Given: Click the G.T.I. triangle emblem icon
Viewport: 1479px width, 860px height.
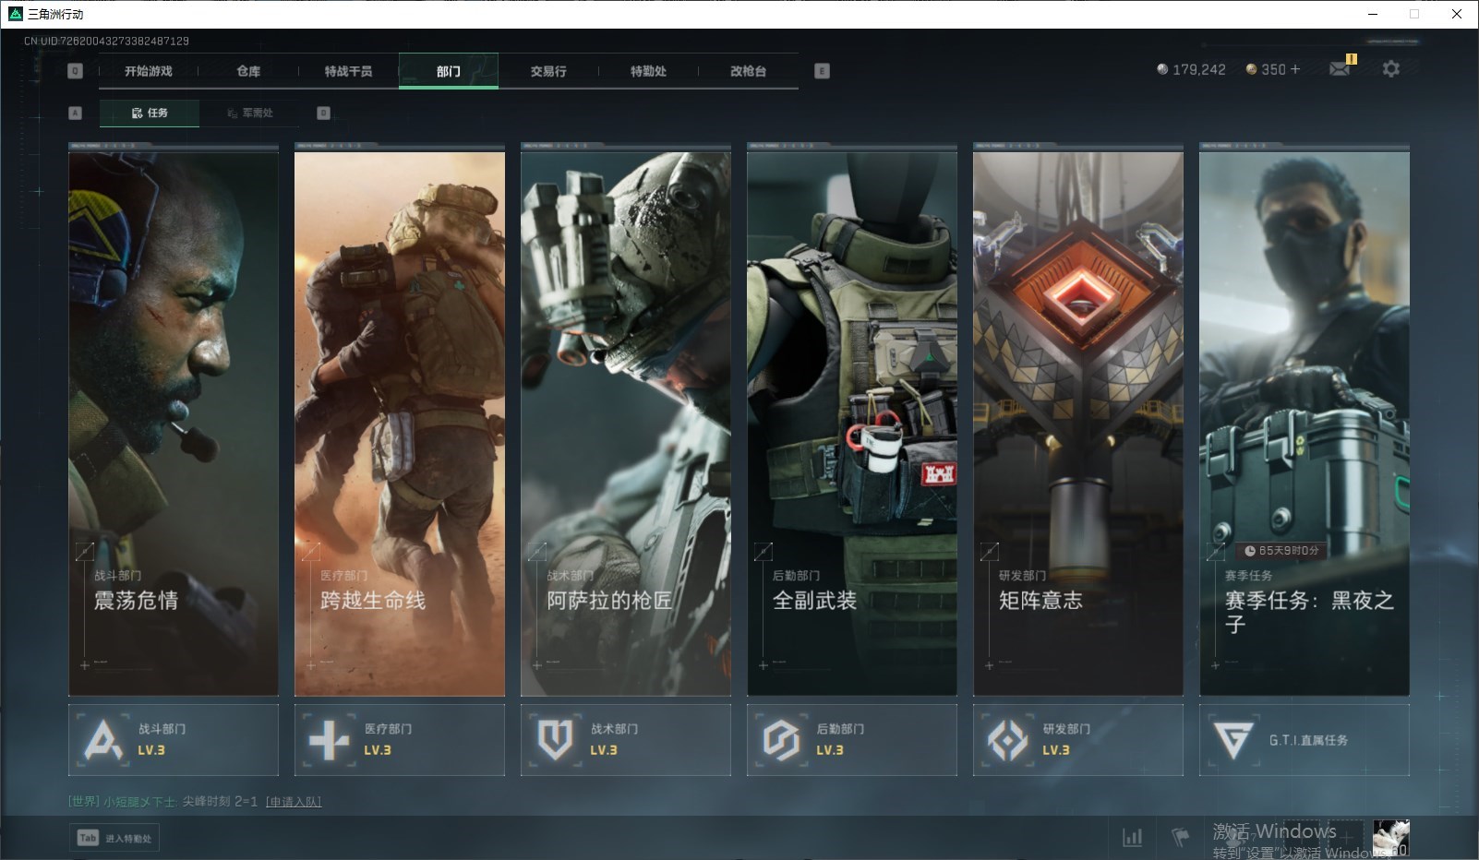Looking at the screenshot, I should 1233,740.
